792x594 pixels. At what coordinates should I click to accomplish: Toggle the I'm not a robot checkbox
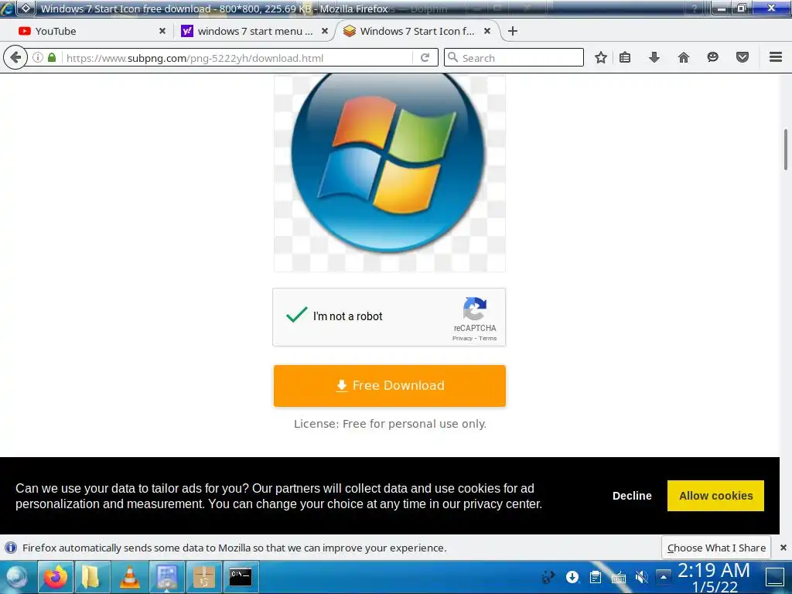coord(296,316)
